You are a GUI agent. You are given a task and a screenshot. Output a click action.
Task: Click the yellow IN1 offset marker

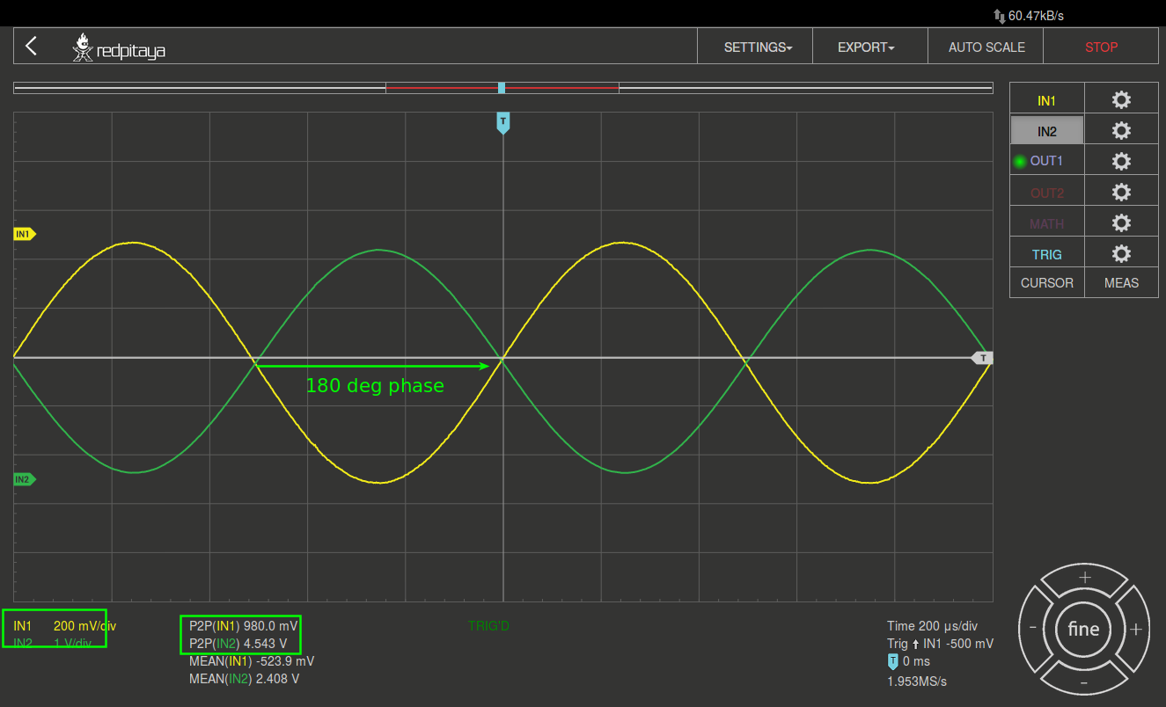(x=24, y=234)
